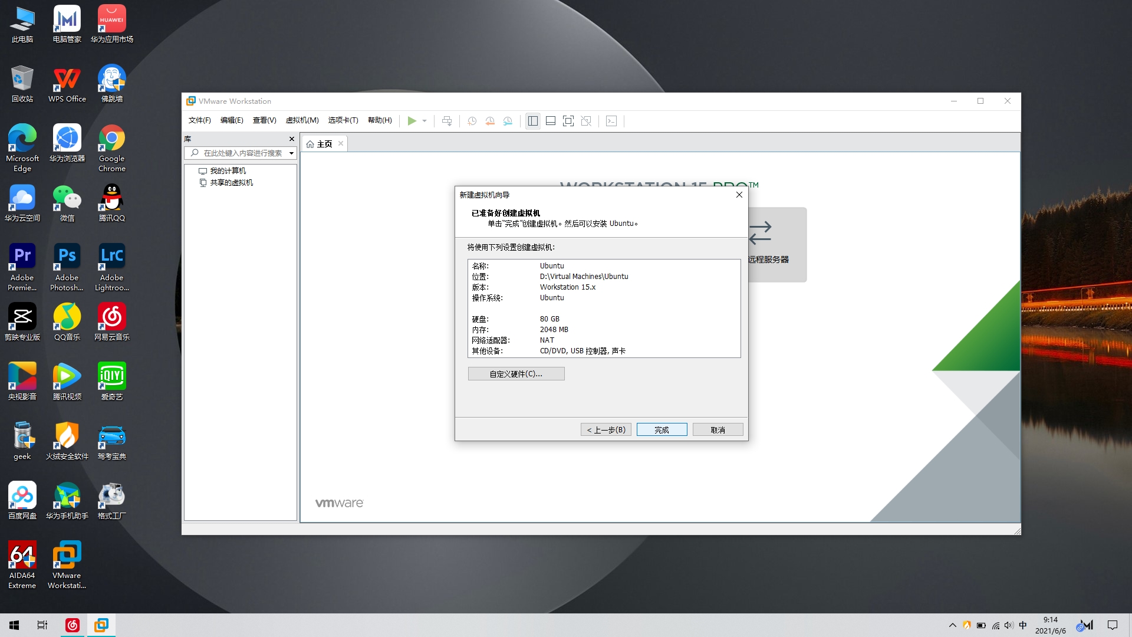
Task: Open the 帮助(H) menu
Action: click(380, 120)
